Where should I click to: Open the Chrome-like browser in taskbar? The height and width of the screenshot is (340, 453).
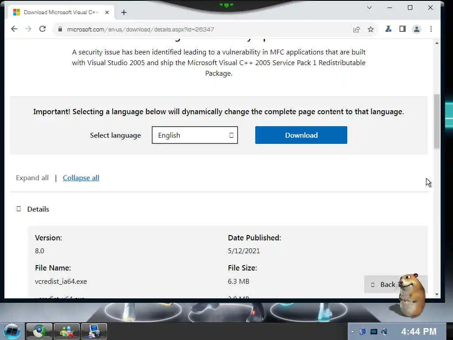pyautogui.click(x=39, y=331)
